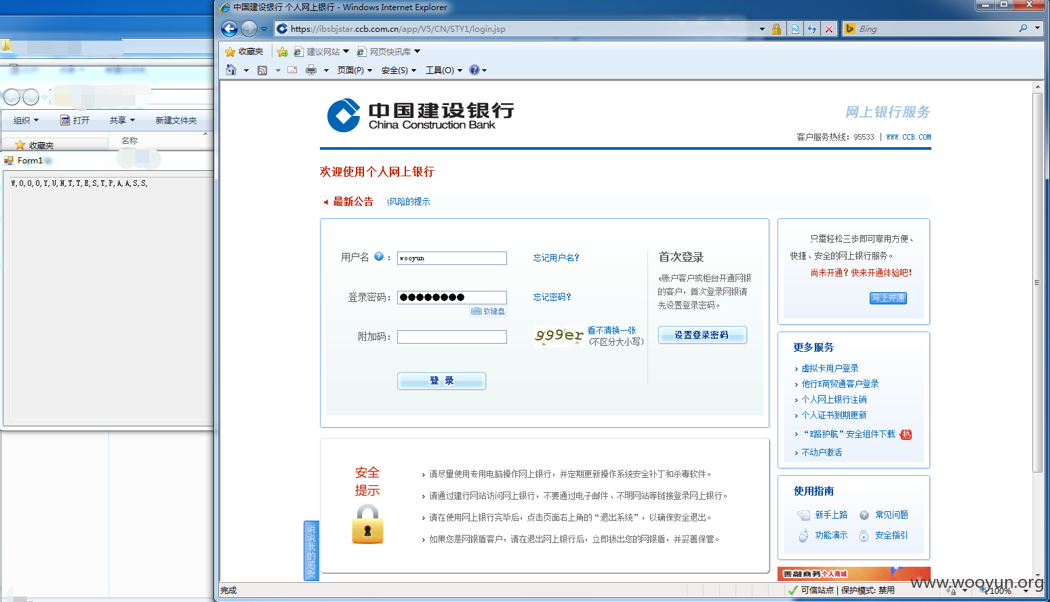Click the IE Forward navigation arrow
This screenshot has height=602, width=1050.
point(249,28)
